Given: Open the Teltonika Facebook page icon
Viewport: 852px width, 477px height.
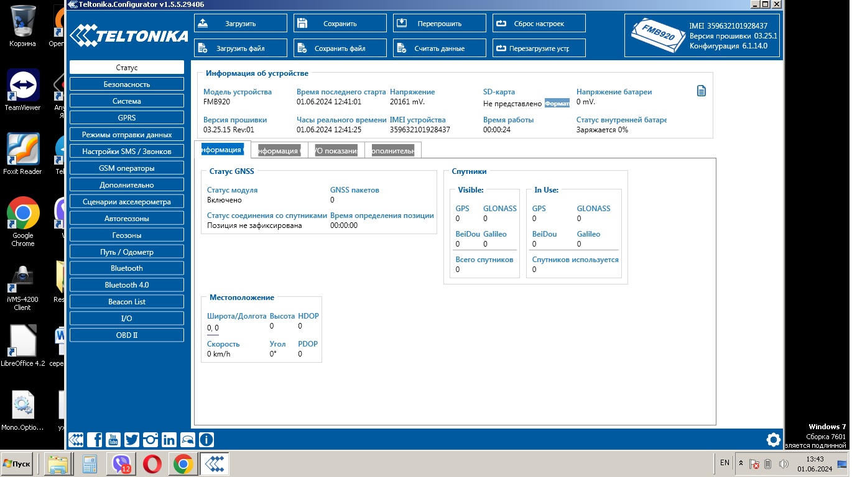Looking at the screenshot, I should 95,440.
